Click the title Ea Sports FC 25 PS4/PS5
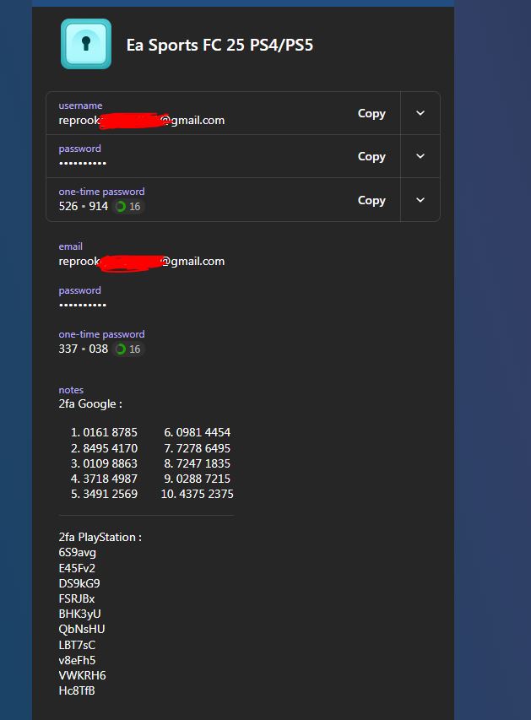 219,45
